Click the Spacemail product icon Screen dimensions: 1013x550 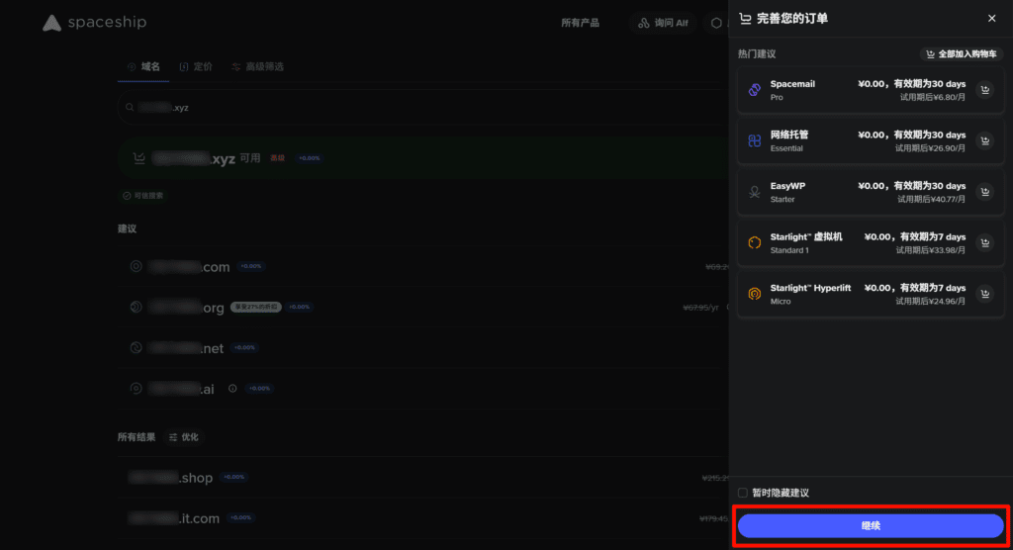(754, 90)
